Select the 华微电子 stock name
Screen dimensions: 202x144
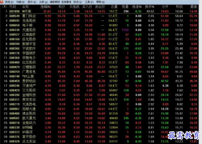29,58
